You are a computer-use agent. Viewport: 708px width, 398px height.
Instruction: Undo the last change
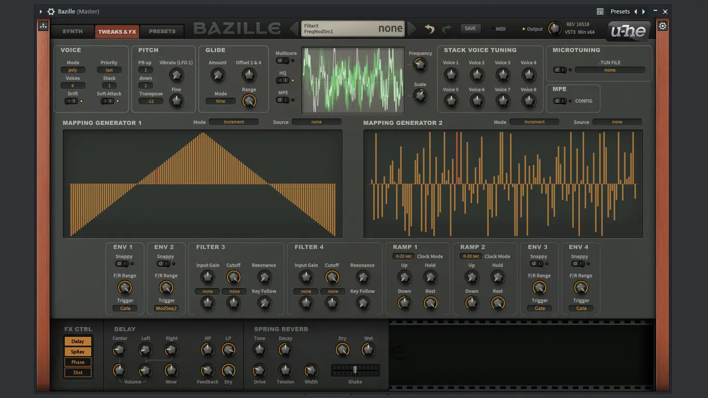point(430,29)
